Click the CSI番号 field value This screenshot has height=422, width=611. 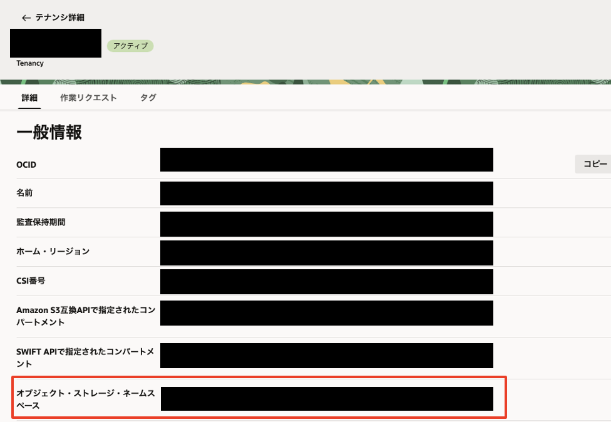point(326,282)
